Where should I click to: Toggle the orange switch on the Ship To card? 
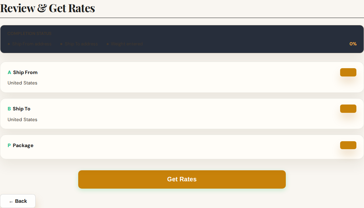tap(348, 109)
